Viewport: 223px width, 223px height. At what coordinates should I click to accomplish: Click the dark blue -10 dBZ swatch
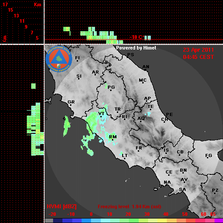[x=67, y=221]
